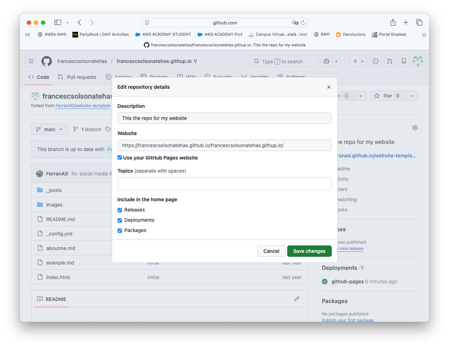Open the Copilot icon button

click(x=326, y=61)
